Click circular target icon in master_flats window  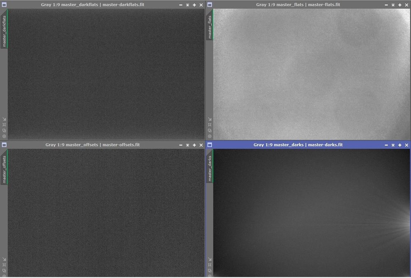(210, 136)
